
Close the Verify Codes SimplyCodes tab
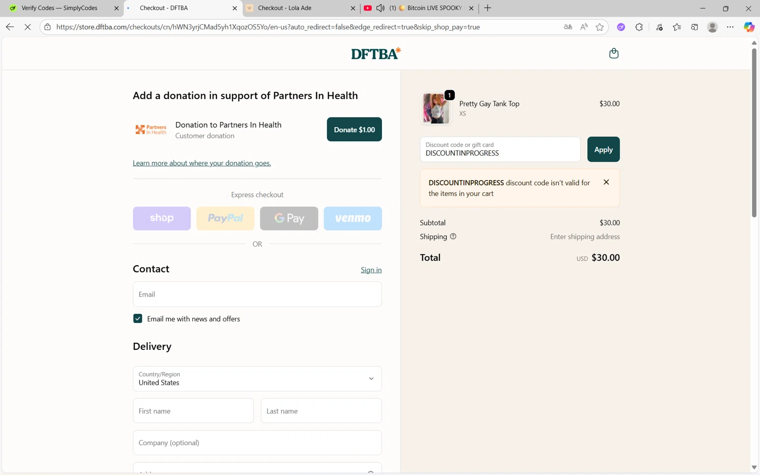(116, 8)
